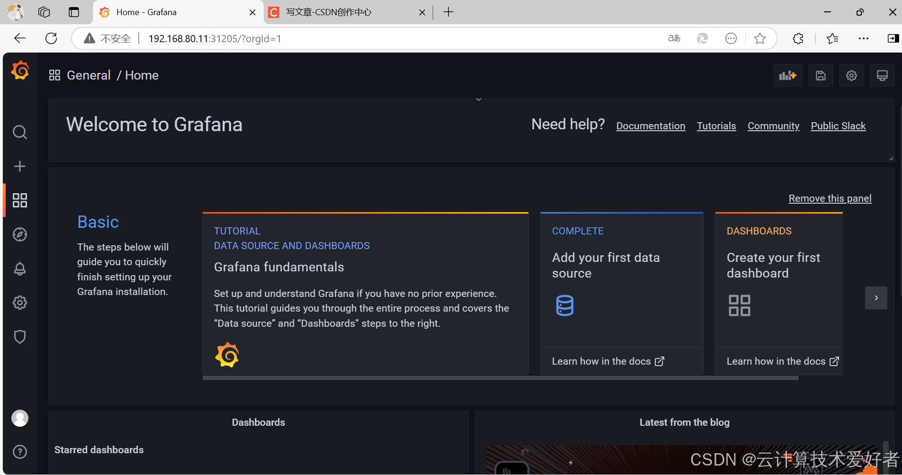Viewport: 902px width, 475px height.
Task: Toggle the browser sidebar pane icon
Action: (893, 38)
